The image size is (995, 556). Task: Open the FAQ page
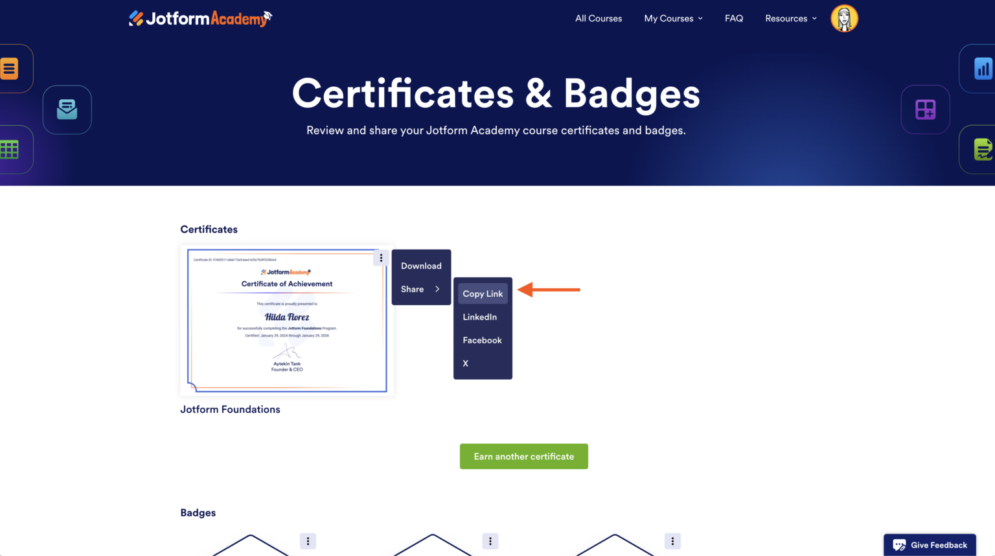(734, 18)
